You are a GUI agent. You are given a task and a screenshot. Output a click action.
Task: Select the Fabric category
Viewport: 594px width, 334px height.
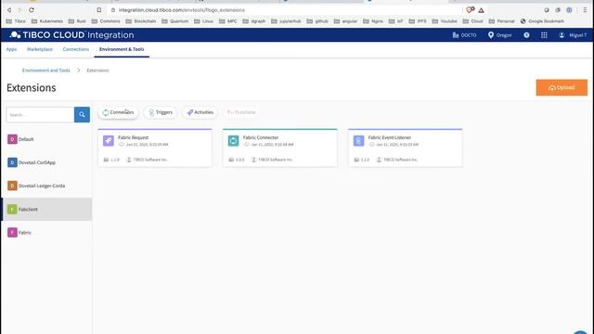pos(46,233)
